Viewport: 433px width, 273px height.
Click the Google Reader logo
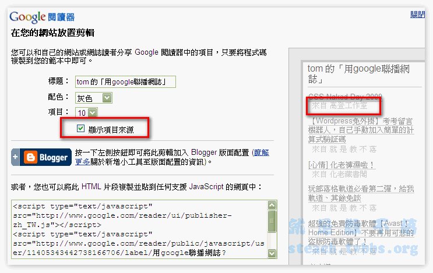42,17
